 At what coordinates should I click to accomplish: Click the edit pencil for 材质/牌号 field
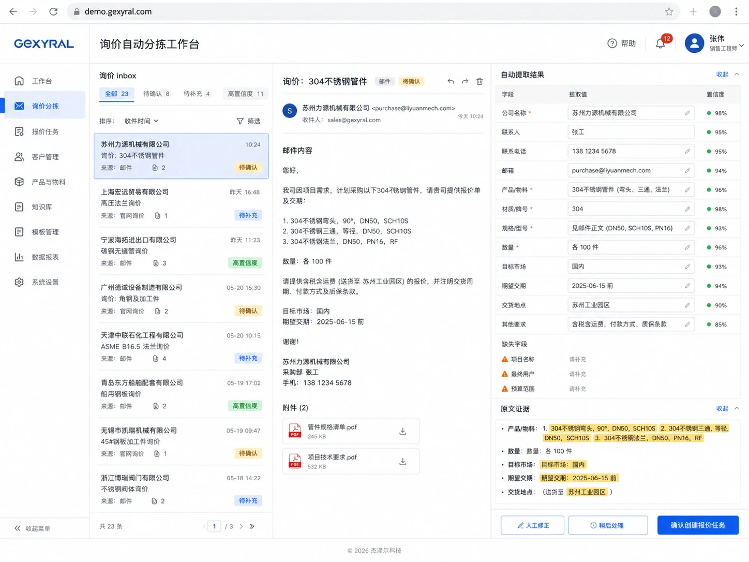point(687,209)
